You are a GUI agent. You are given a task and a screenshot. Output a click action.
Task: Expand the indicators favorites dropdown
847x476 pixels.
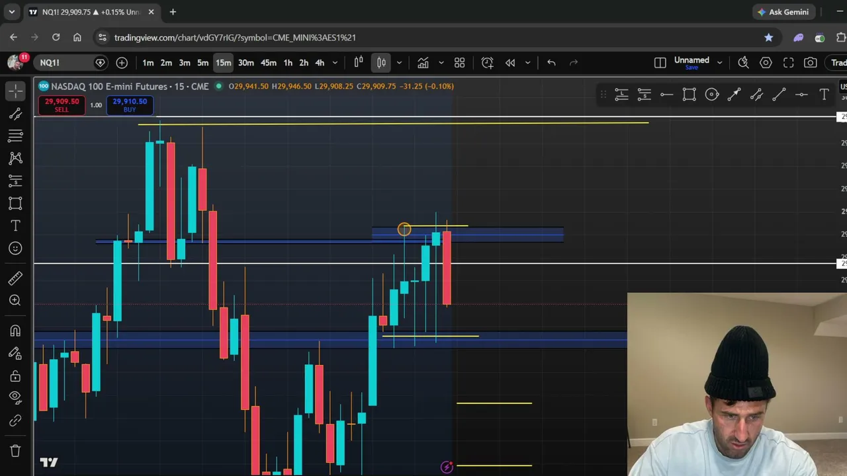point(441,63)
